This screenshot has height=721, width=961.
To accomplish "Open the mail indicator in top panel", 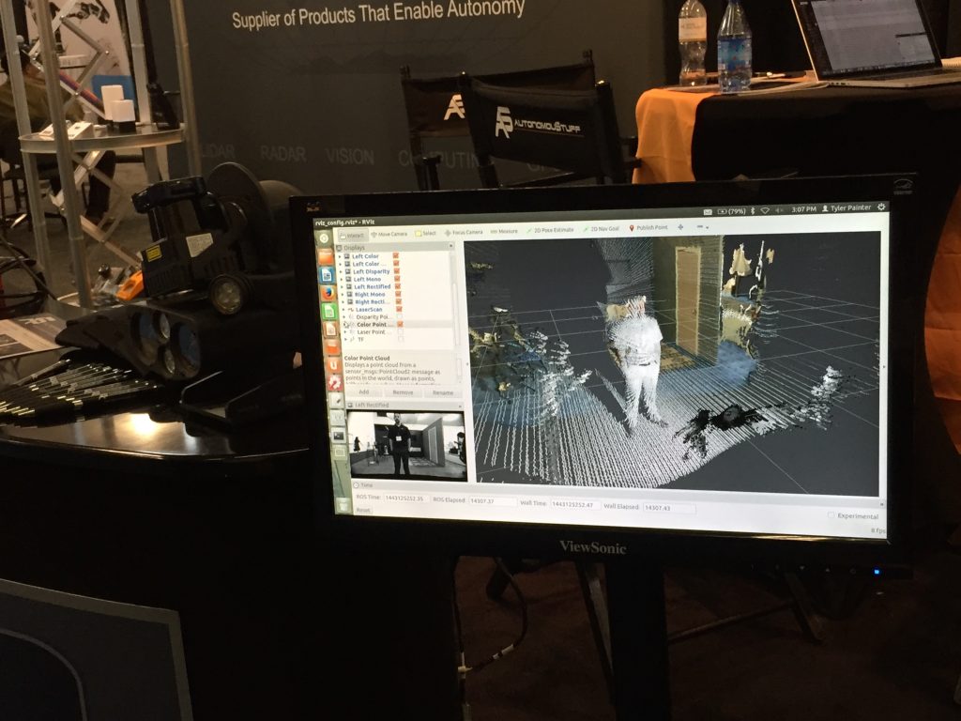I will click(708, 212).
